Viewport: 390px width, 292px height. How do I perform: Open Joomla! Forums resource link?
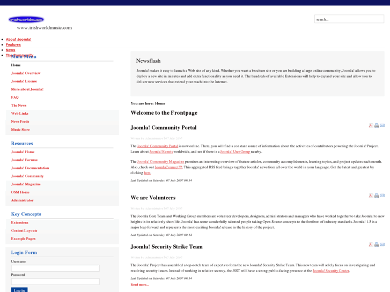[24, 160]
